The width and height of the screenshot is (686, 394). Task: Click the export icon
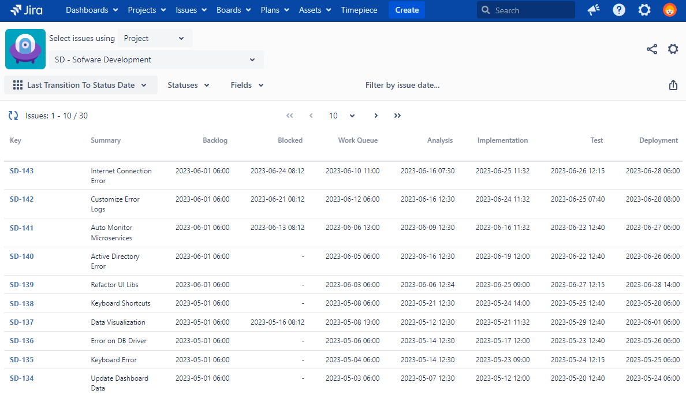[x=673, y=85]
